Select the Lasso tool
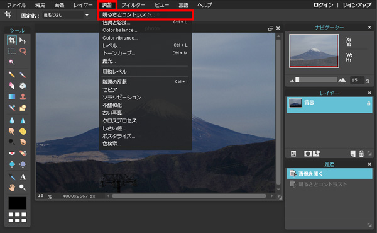This screenshot has width=377, height=233. click(x=23, y=51)
